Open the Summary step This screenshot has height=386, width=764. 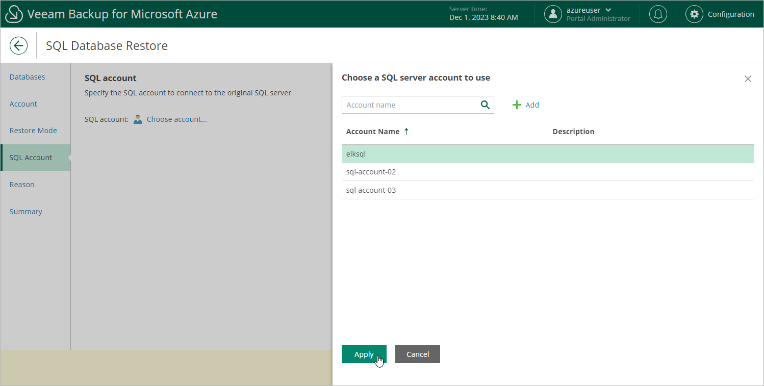(x=26, y=212)
